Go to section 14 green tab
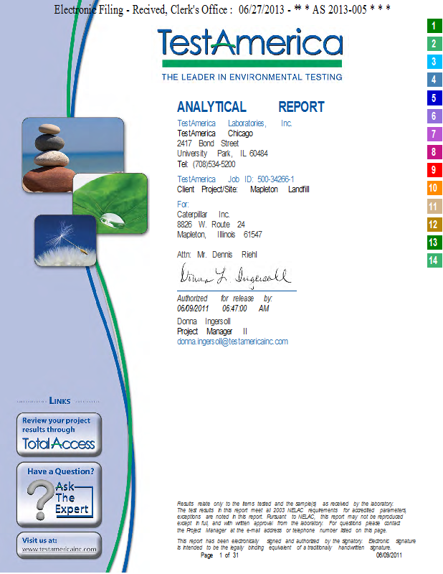443x574 pixels. (x=434, y=260)
